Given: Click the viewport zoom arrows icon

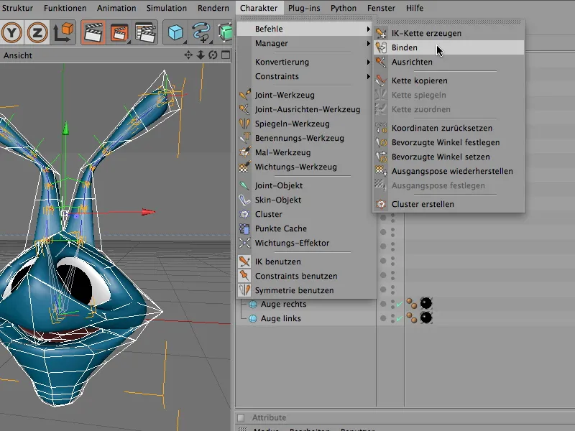Looking at the screenshot, I should tap(201, 55).
